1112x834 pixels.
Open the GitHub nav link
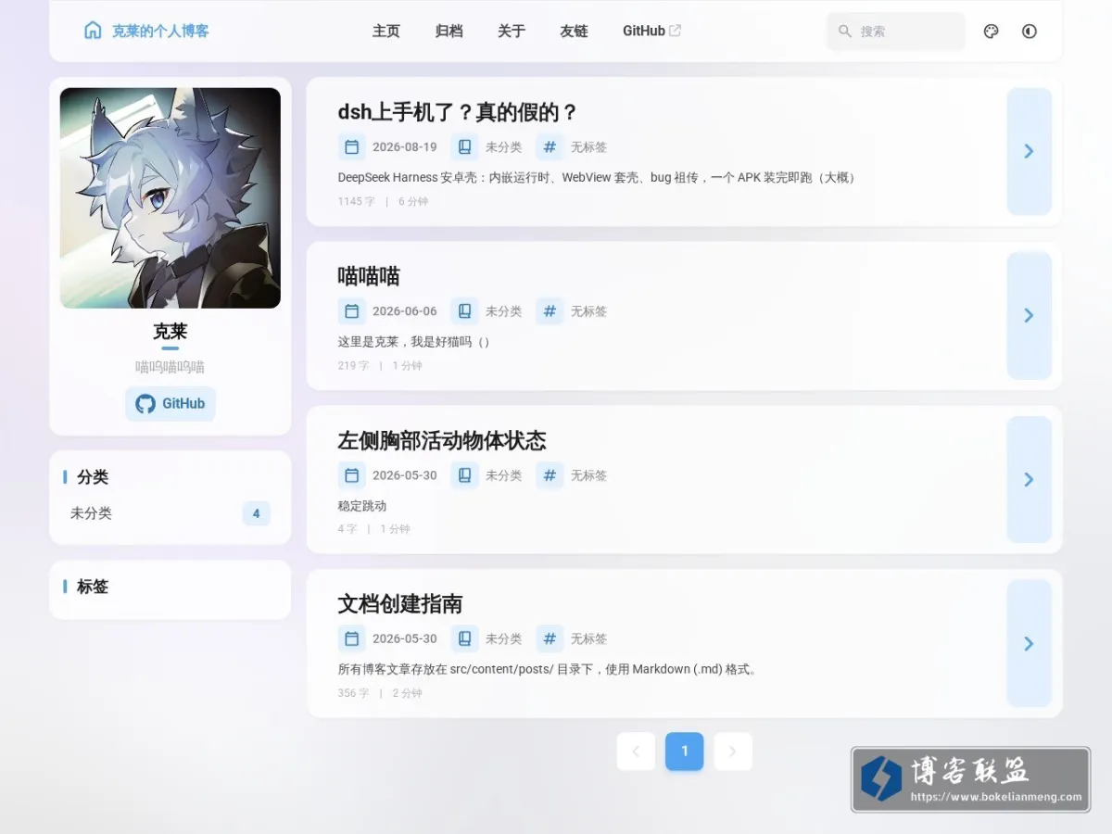pos(652,31)
